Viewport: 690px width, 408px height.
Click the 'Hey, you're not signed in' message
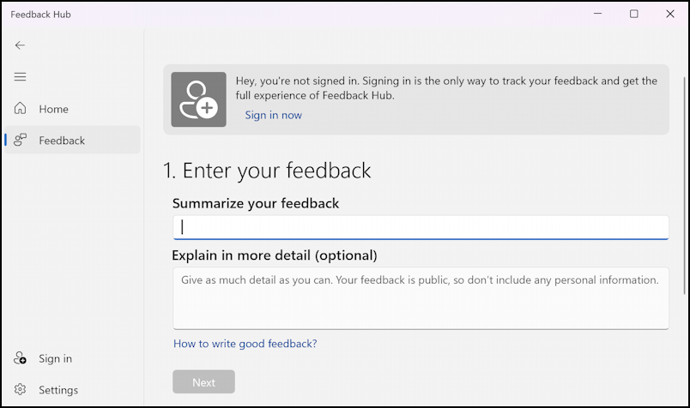tap(446, 88)
